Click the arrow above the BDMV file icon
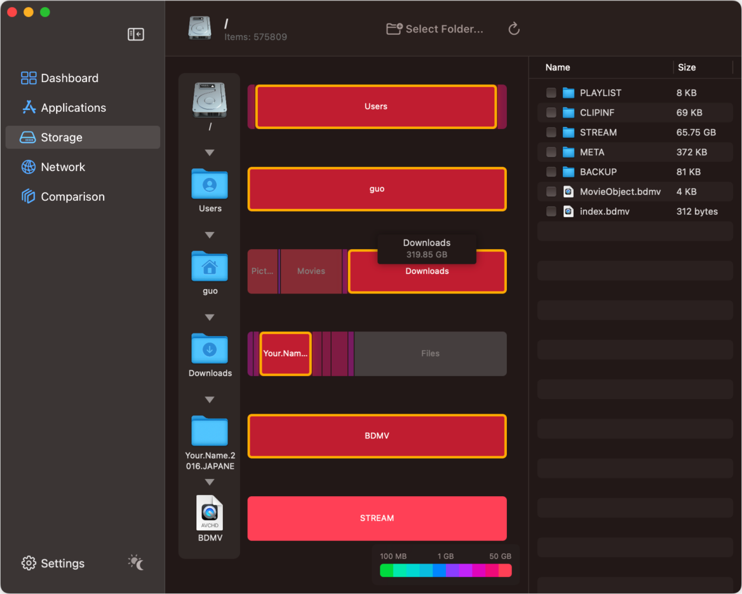742x594 pixels. 210,482
